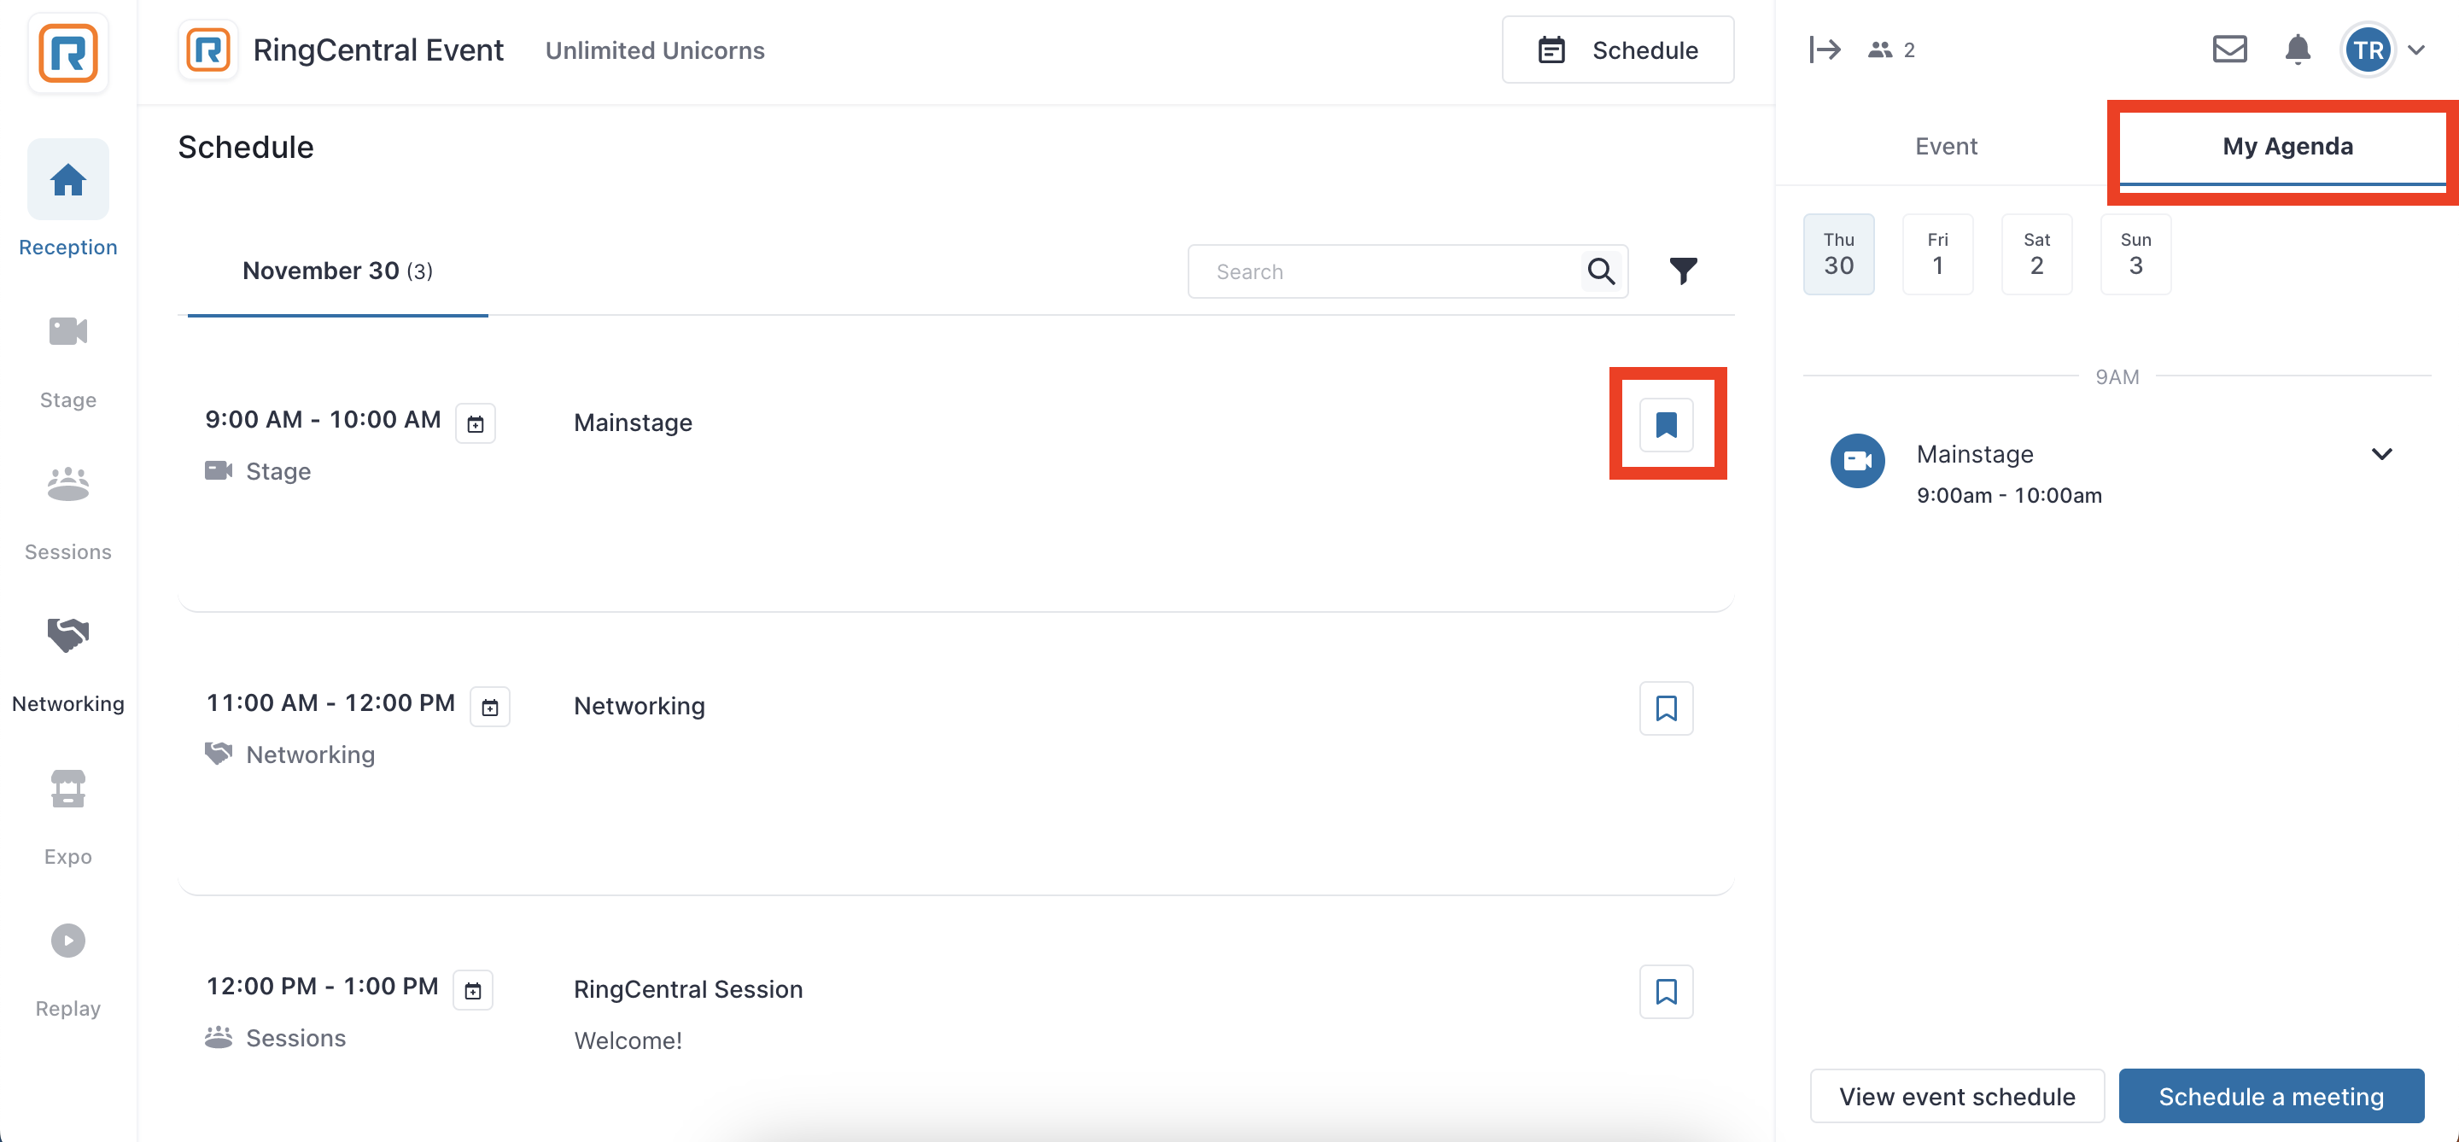Select the My Agenda tab
Viewport: 2459px width, 1142px height.
2287,146
